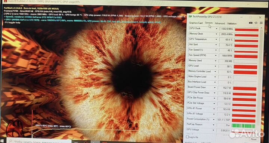Viewport: 269px width, 143px height.
Task: Expand the Fan Speed (%) dropdown
Action: pos(216,50)
